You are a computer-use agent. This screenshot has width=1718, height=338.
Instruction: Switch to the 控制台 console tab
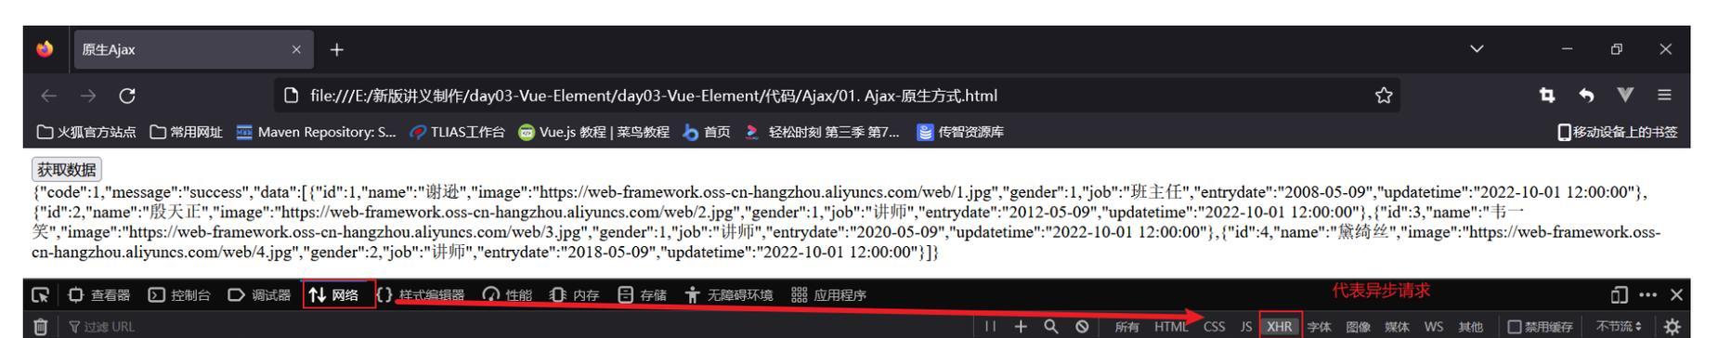pos(179,295)
